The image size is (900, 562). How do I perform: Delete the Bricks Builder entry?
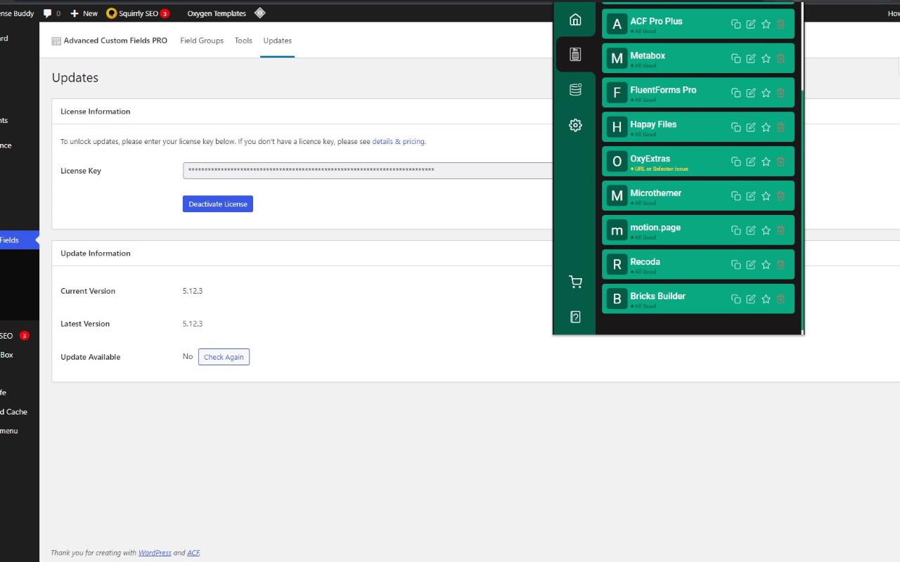(780, 299)
